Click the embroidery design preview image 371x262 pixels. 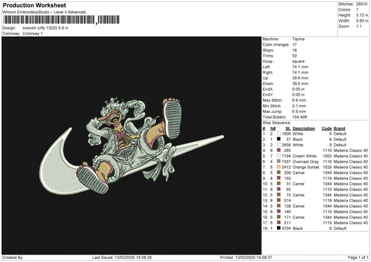pos(130,147)
